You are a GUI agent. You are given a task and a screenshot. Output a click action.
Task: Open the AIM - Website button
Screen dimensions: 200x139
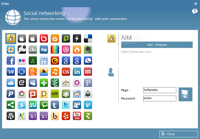pyautogui.click(x=157, y=45)
